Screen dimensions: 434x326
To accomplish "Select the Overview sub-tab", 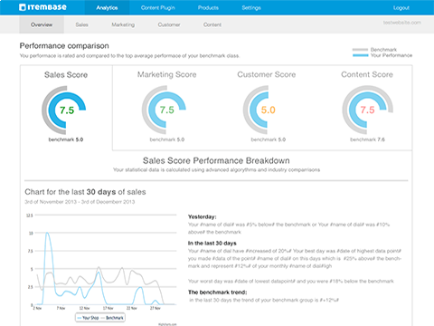I will (42, 24).
